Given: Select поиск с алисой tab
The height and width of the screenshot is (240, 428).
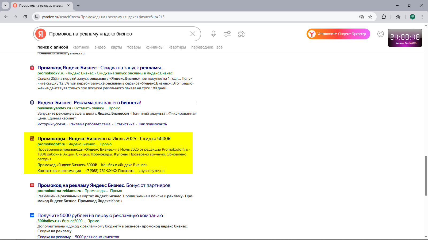Looking at the screenshot, I should [53, 47].
